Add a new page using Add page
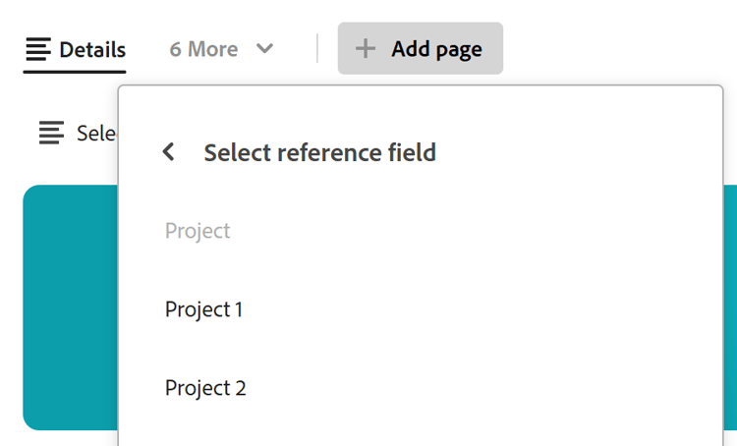 point(421,48)
